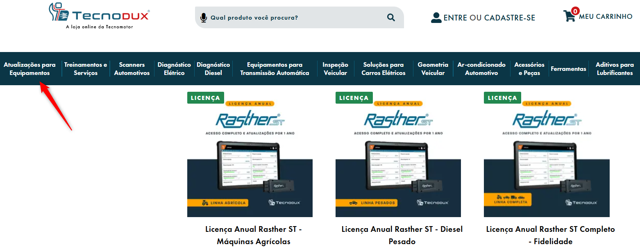This screenshot has height=247, width=640.
Task: Select Ferramentas in navigation bar
Action: [568, 69]
